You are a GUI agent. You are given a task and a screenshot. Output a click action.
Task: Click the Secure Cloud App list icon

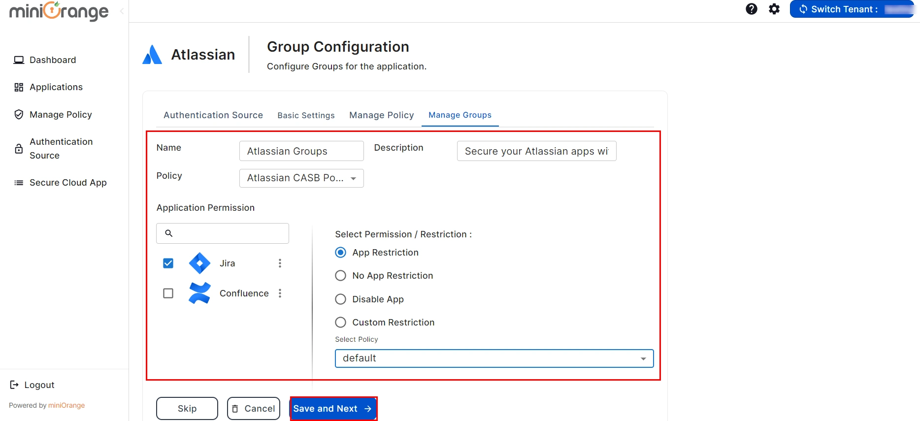(x=19, y=183)
